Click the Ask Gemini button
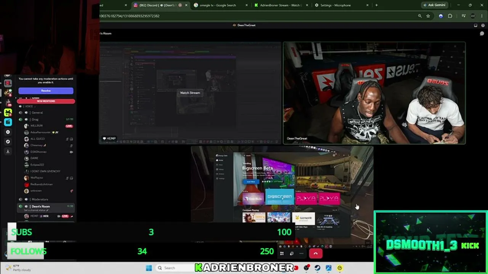 click(434, 5)
